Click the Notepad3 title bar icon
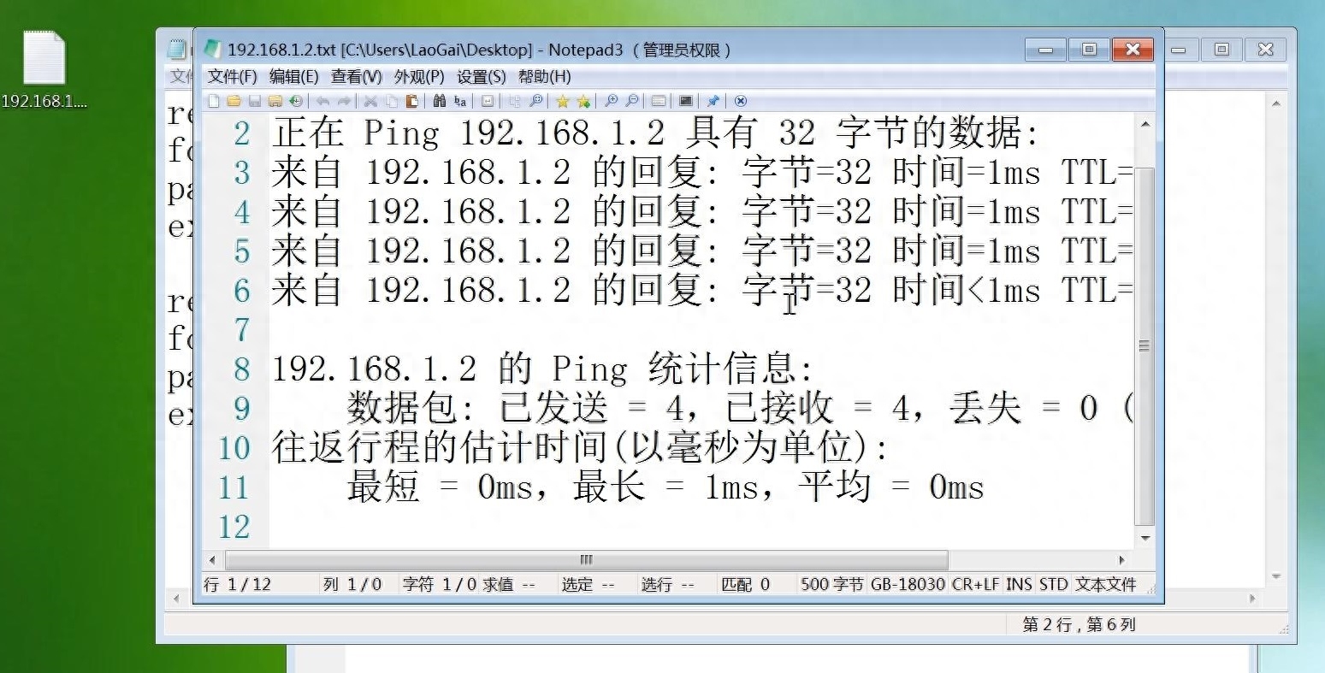 coord(214,50)
